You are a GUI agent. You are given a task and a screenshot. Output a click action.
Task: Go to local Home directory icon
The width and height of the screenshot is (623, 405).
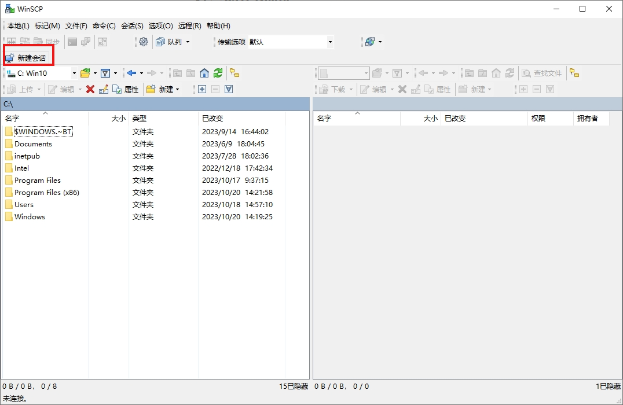[204, 73]
